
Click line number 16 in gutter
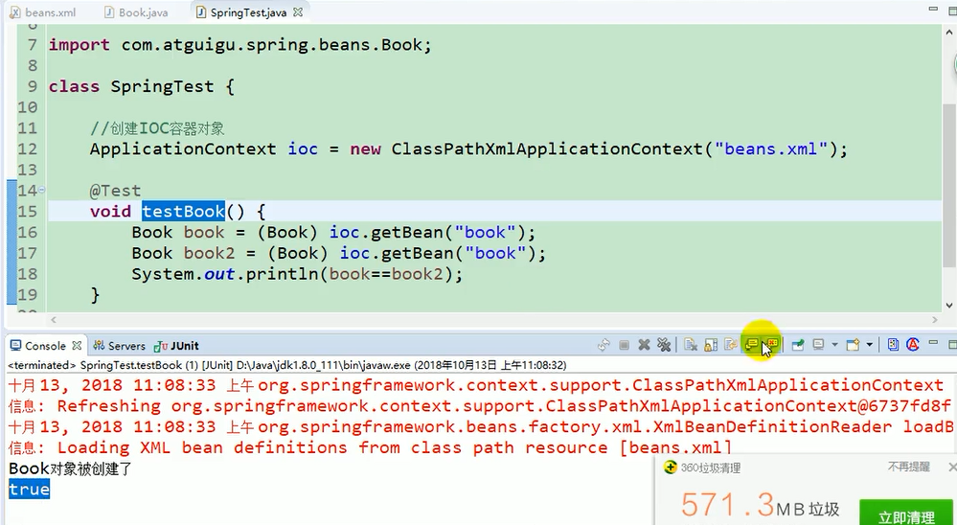[27, 232]
